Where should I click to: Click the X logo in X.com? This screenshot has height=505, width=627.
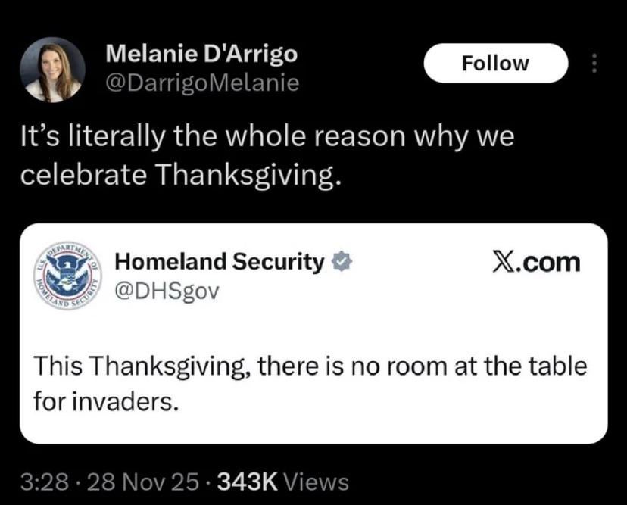501,263
